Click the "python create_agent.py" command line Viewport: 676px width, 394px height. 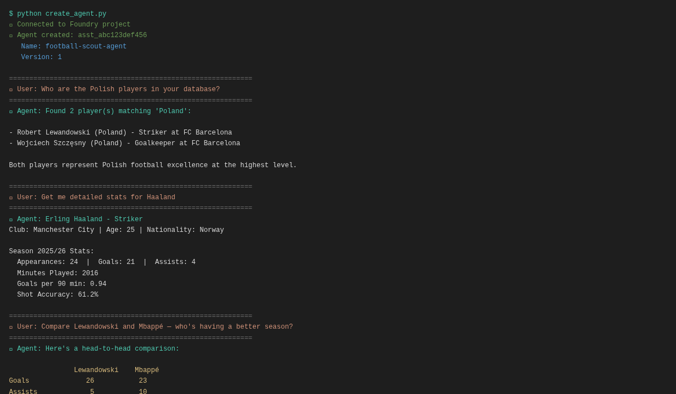pyautogui.click(x=61, y=14)
